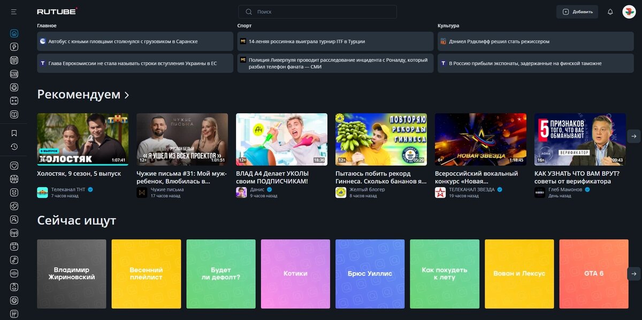Open the Чужие письма channel name
The image size is (642, 320).
click(x=167, y=190)
